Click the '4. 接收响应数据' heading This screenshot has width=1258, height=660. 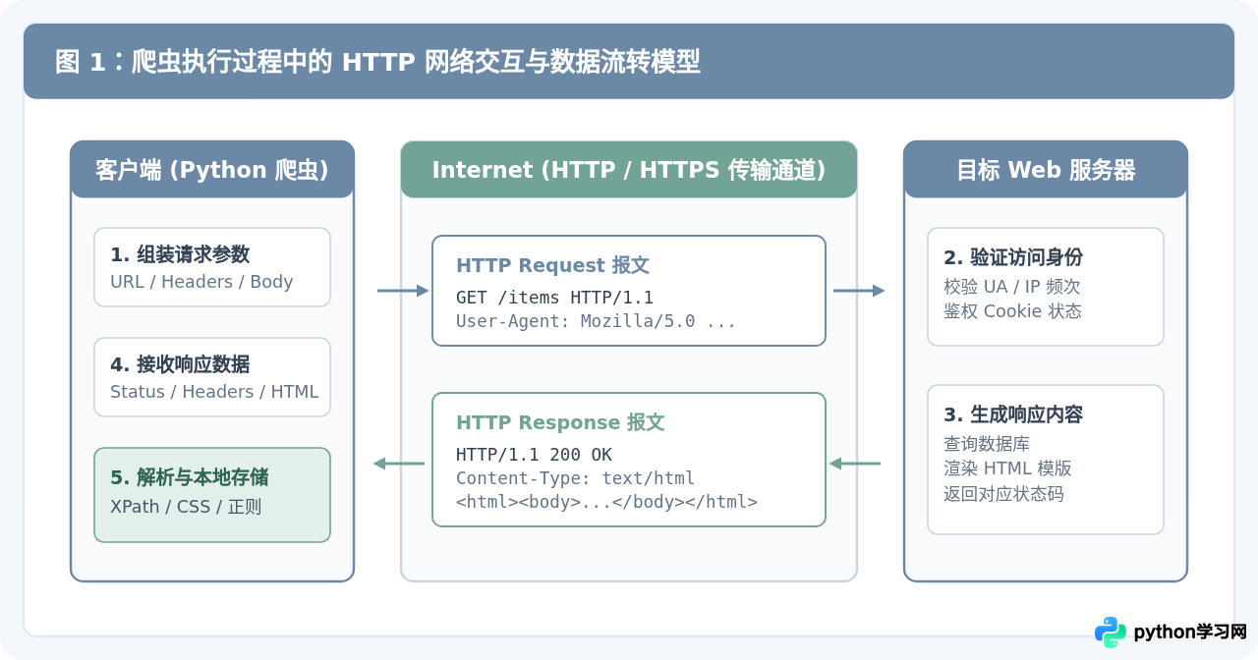180,365
